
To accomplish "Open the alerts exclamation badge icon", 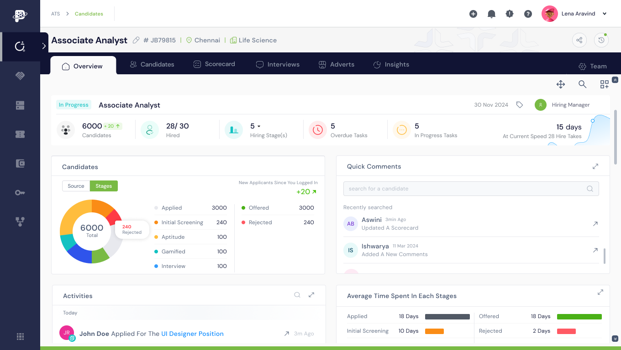I will pyautogui.click(x=510, y=14).
